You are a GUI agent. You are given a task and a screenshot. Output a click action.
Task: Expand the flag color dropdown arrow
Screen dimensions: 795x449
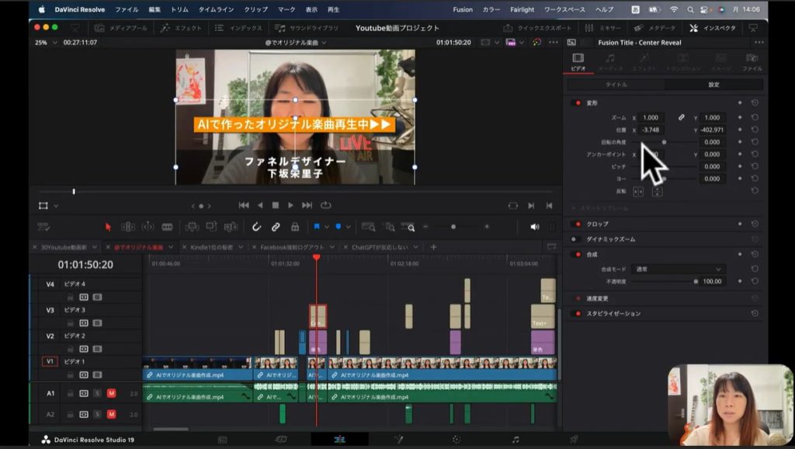tap(327, 227)
